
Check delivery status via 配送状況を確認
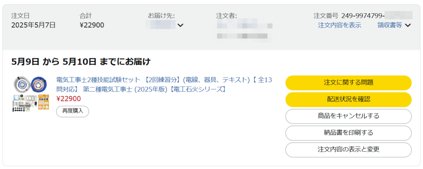pos(348,100)
